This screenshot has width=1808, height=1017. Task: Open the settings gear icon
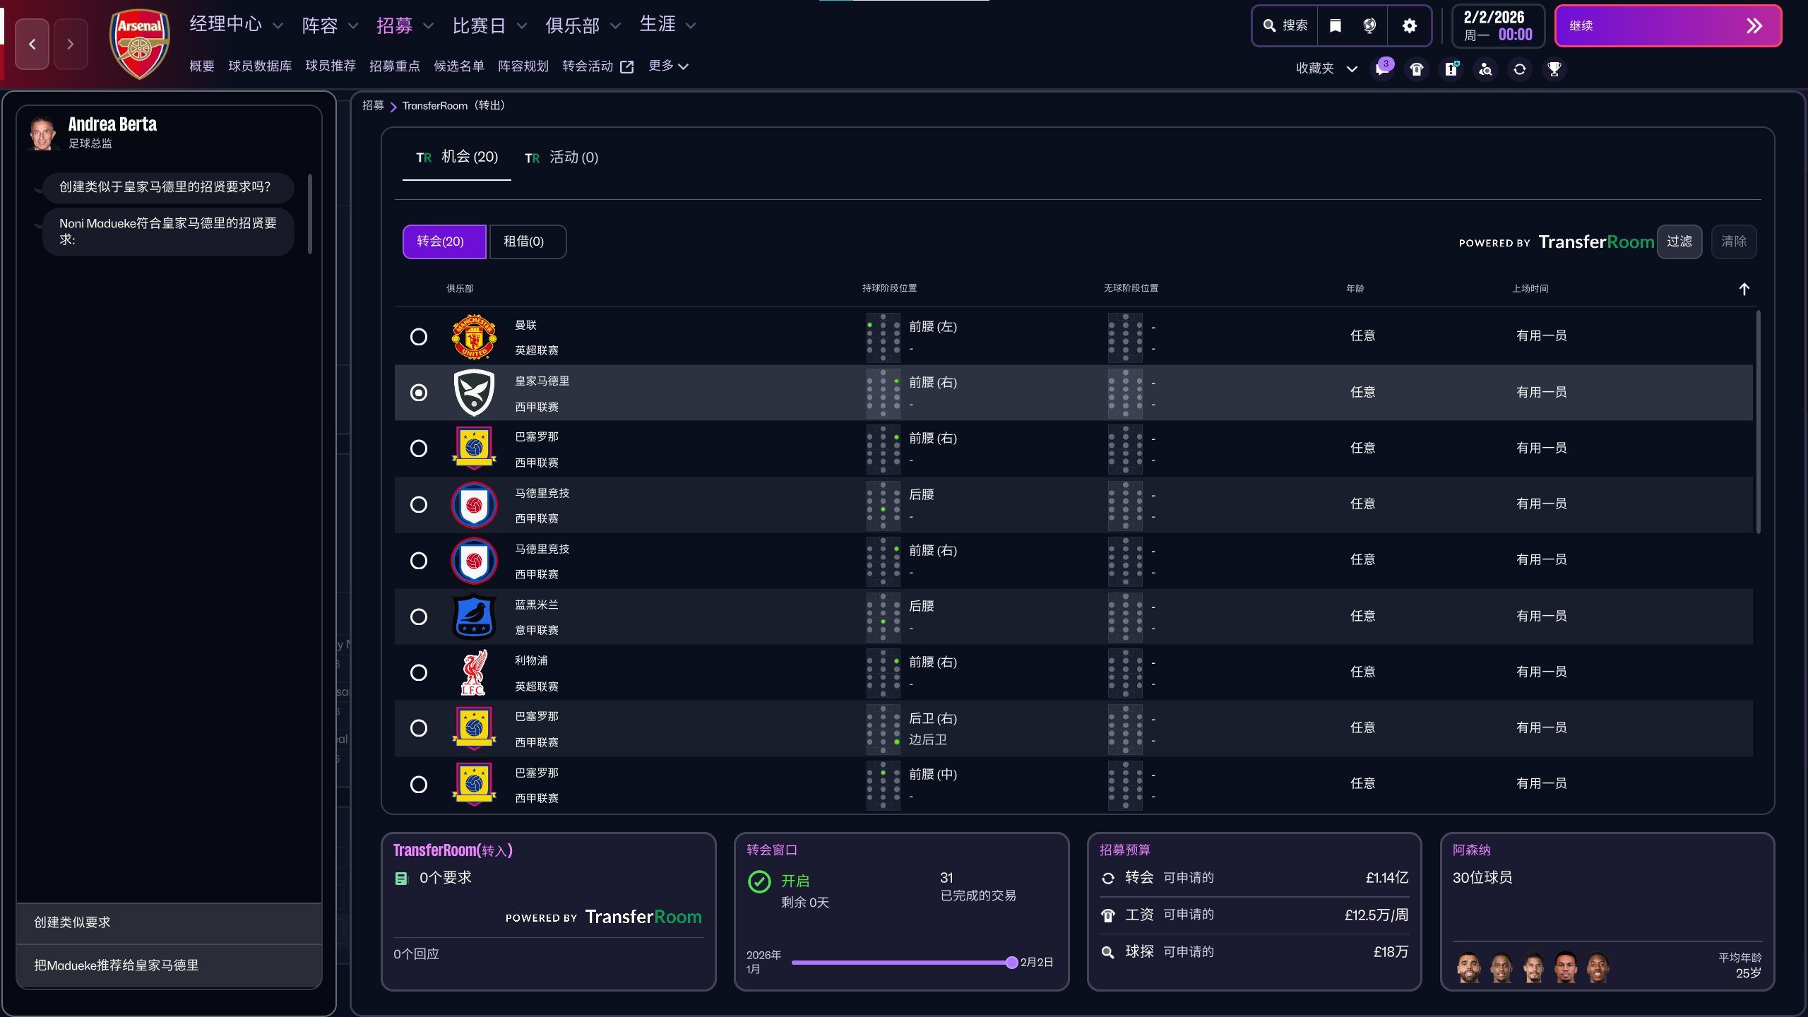pos(1410,26)
